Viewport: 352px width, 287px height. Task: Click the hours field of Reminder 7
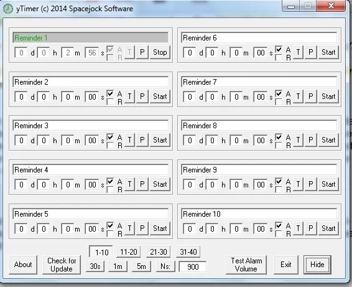[212, 97]
